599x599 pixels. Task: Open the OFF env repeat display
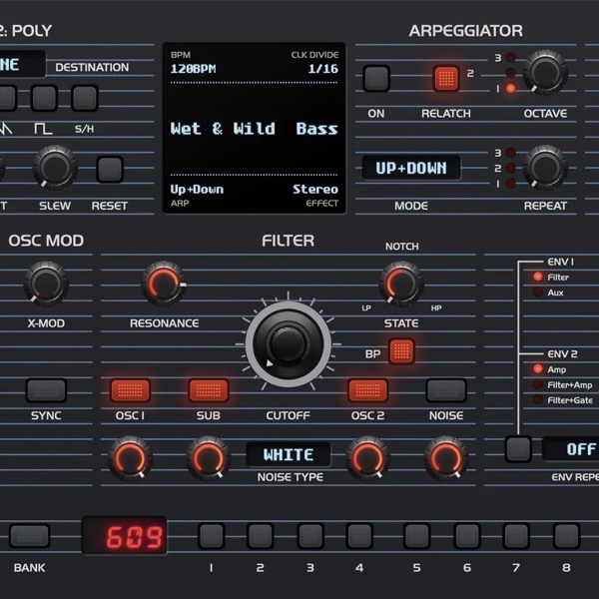pyautogui.click(x=571, y=449)
